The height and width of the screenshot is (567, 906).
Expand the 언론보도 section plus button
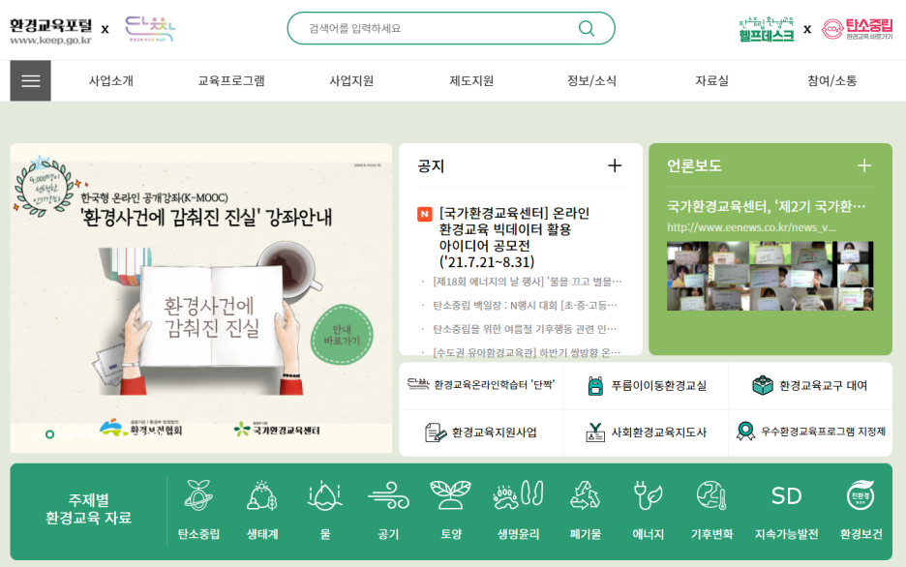(864, 165)
